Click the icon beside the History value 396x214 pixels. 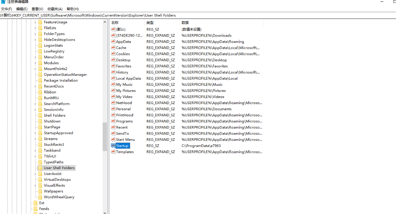(113, 72)
